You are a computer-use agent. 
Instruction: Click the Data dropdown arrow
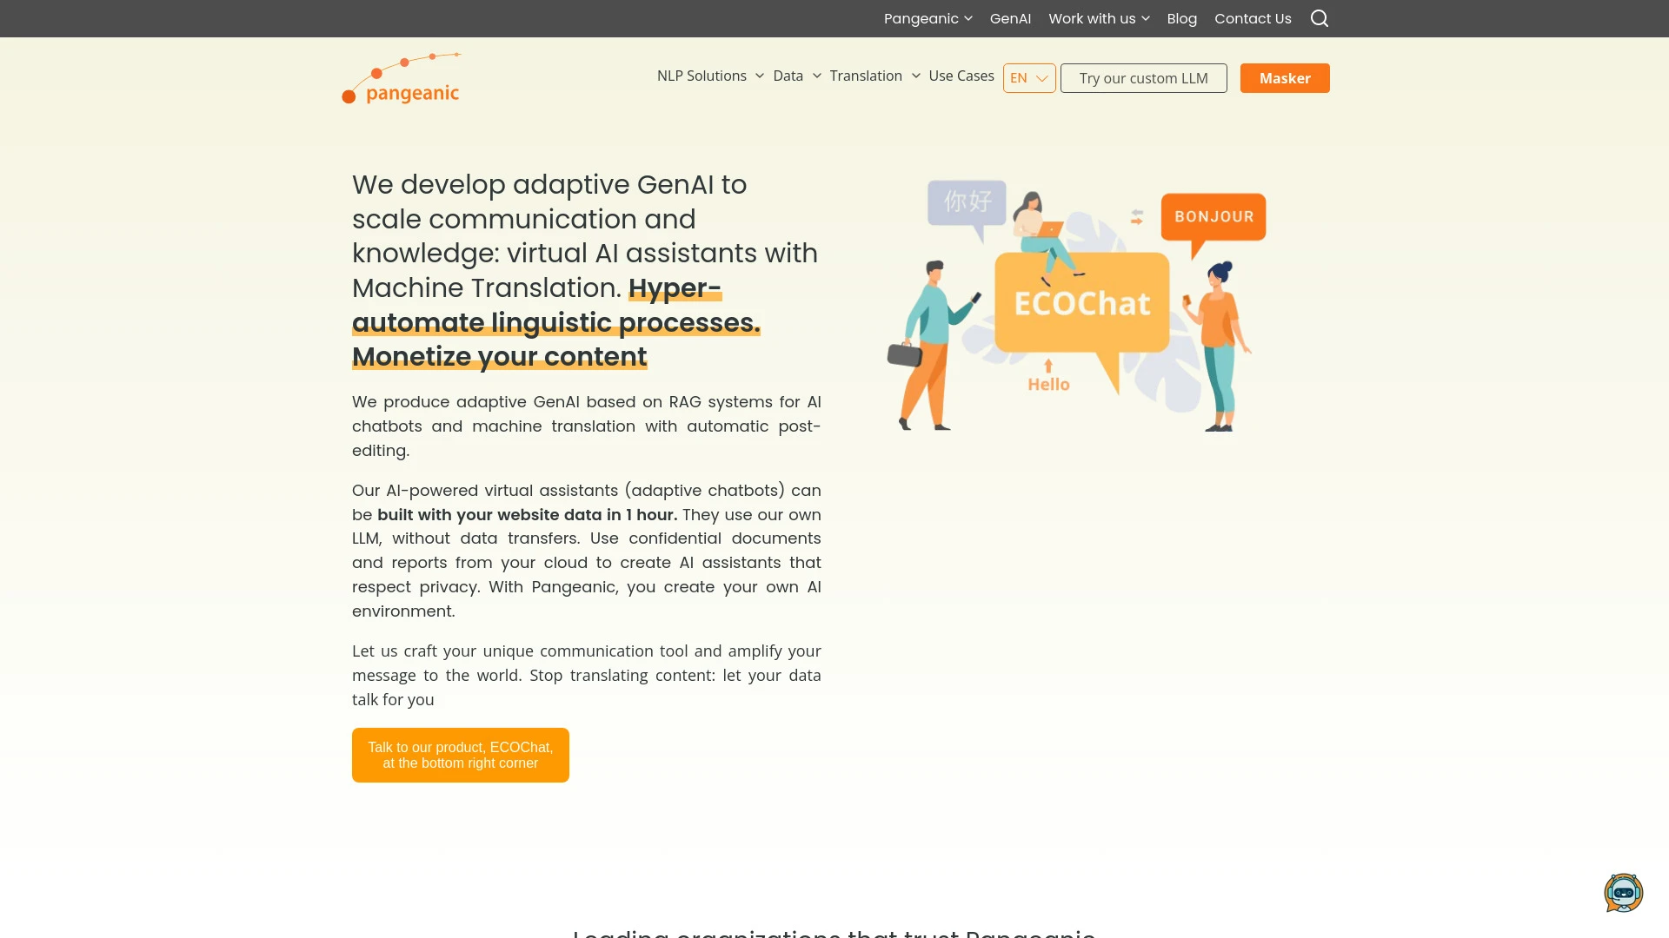pyautogui.click(x=817, y=76)
